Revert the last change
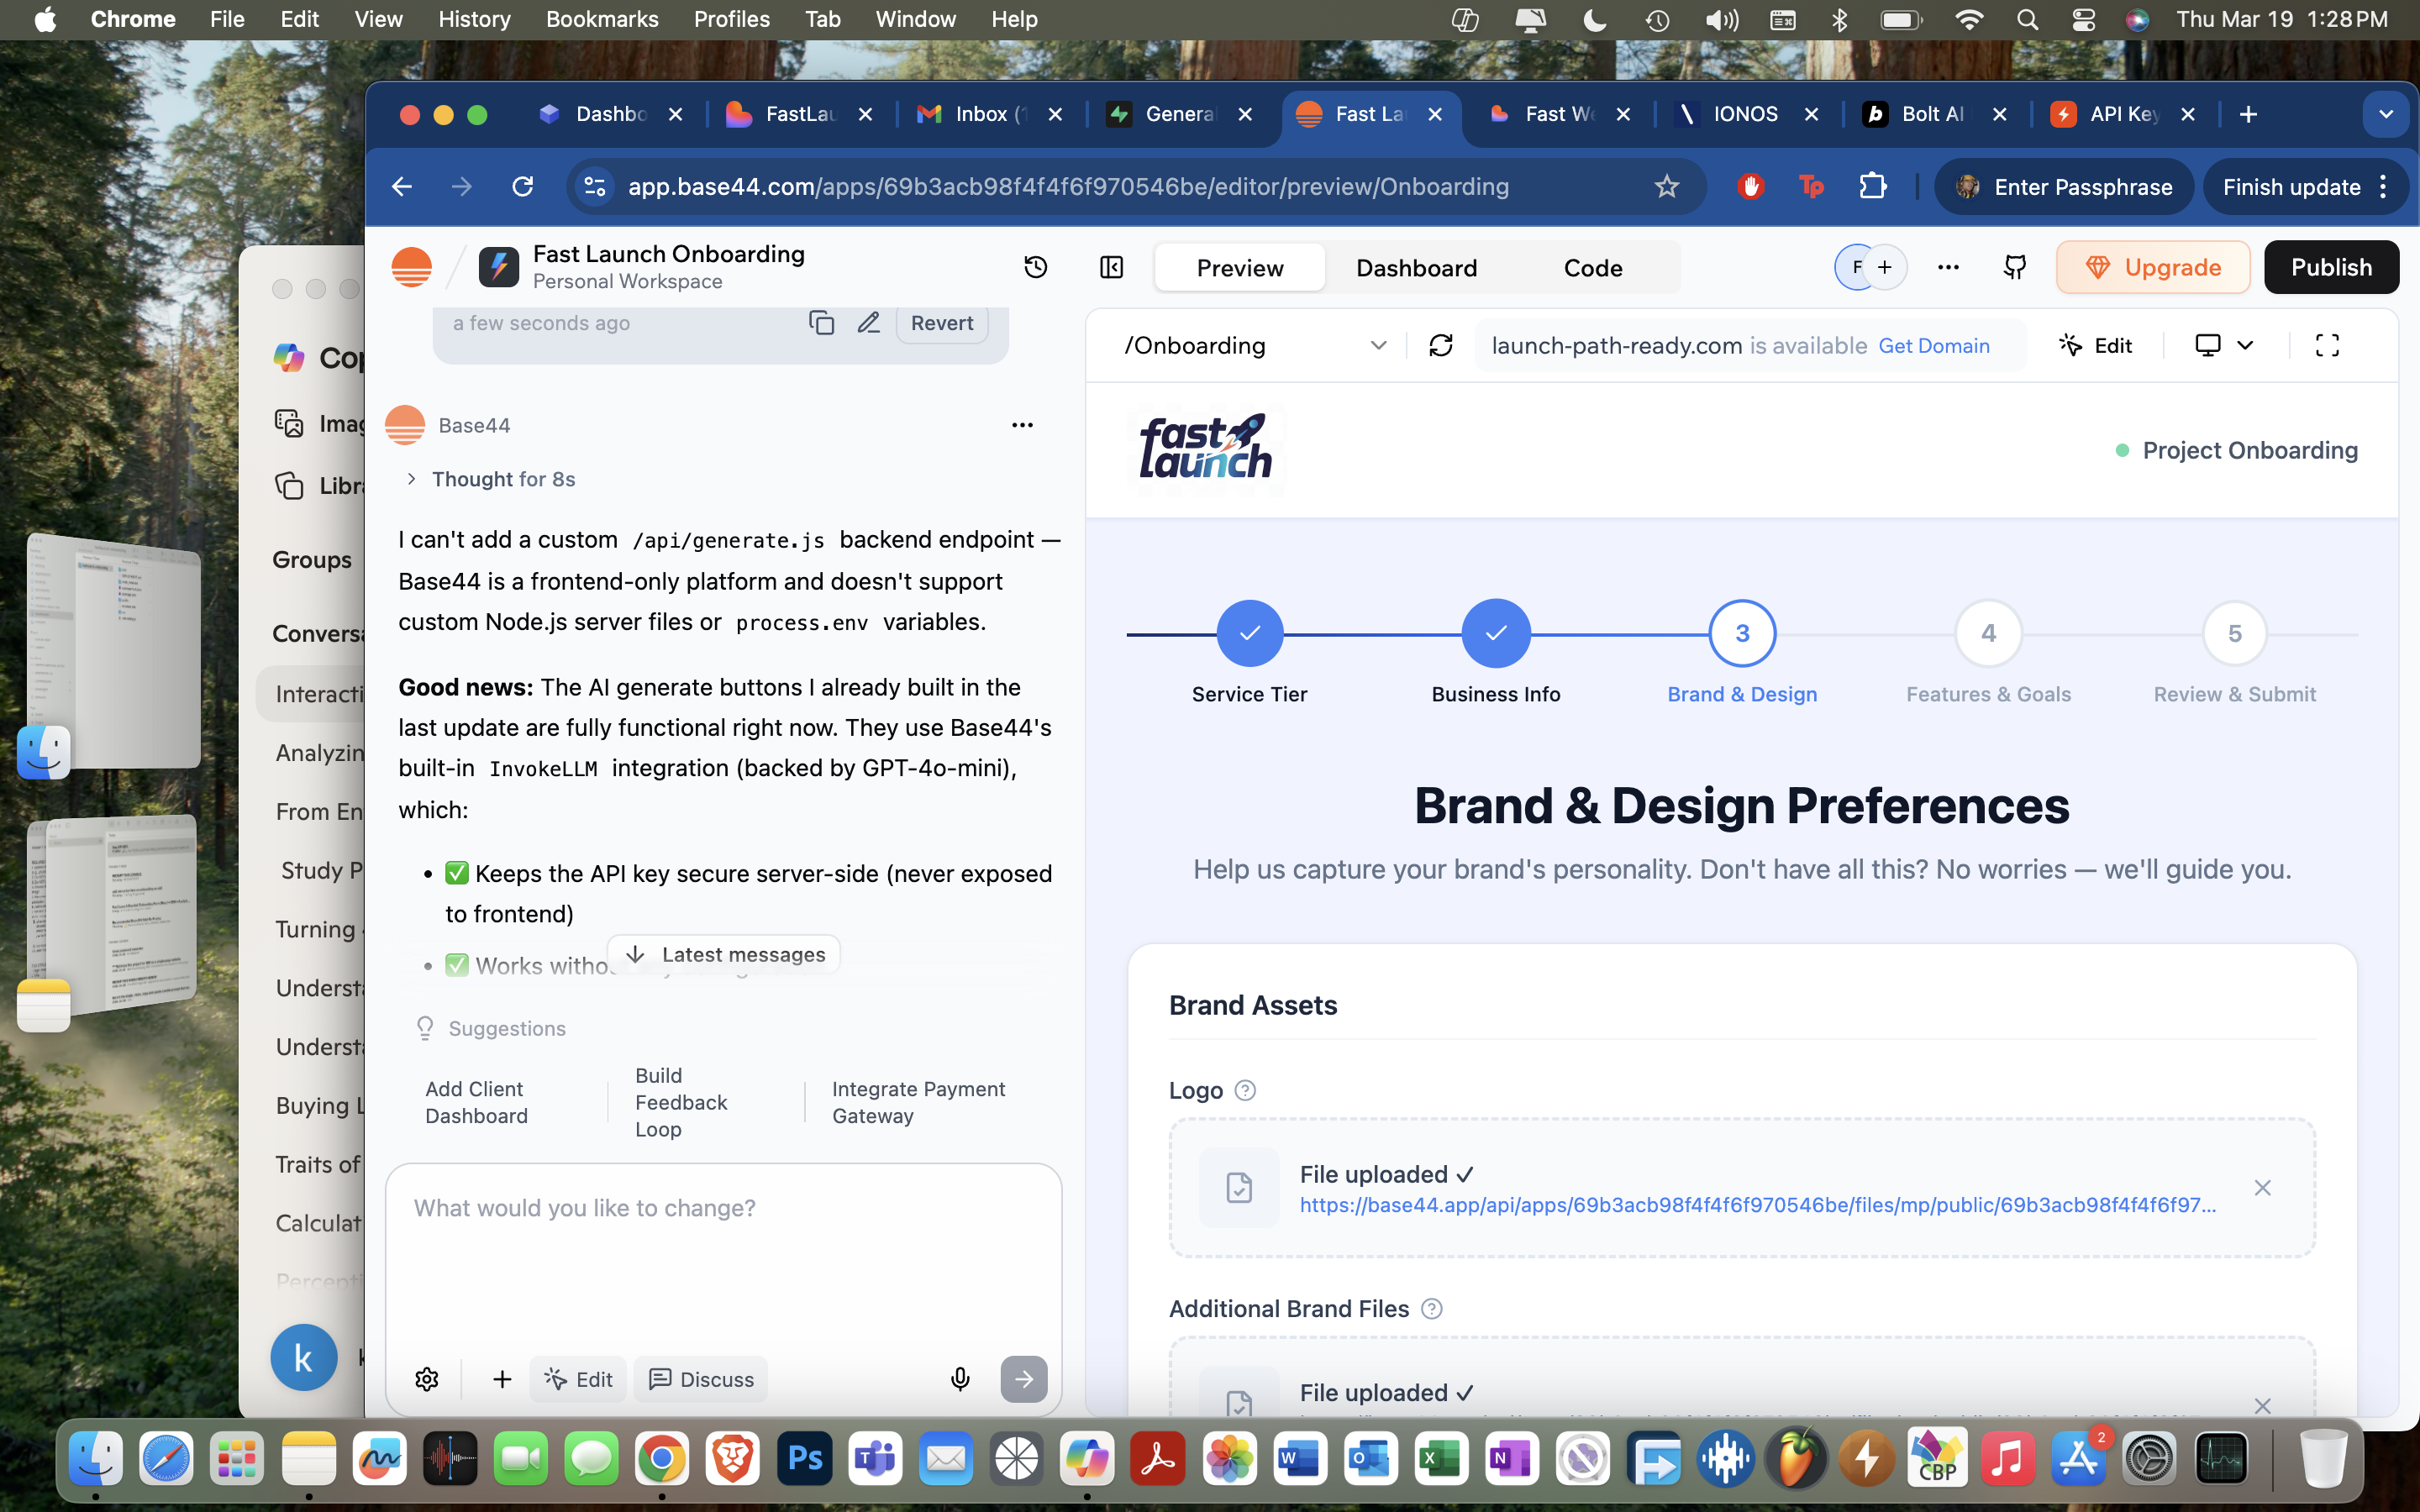The height and width of the screenshot is (1512, 2420). pyautogui.click(x=942, y=322)
